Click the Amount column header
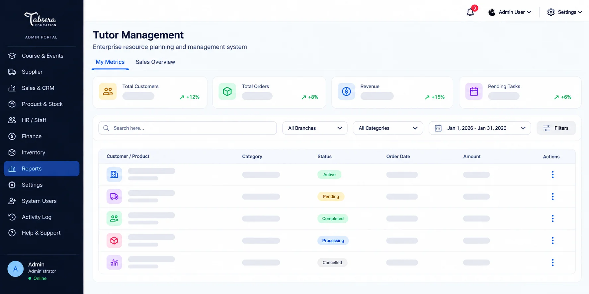The width and height of the screenshot is (589, 294). (472, 156)
